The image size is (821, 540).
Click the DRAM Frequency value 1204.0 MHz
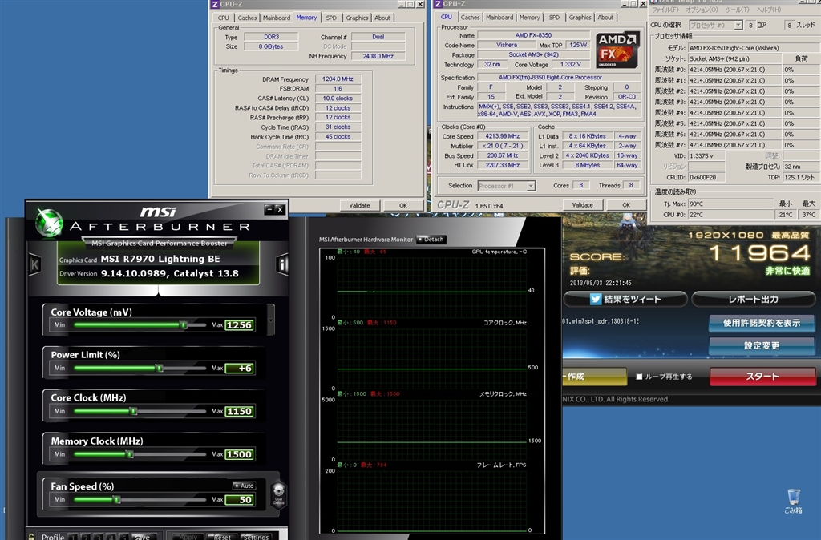coord(338,79)
